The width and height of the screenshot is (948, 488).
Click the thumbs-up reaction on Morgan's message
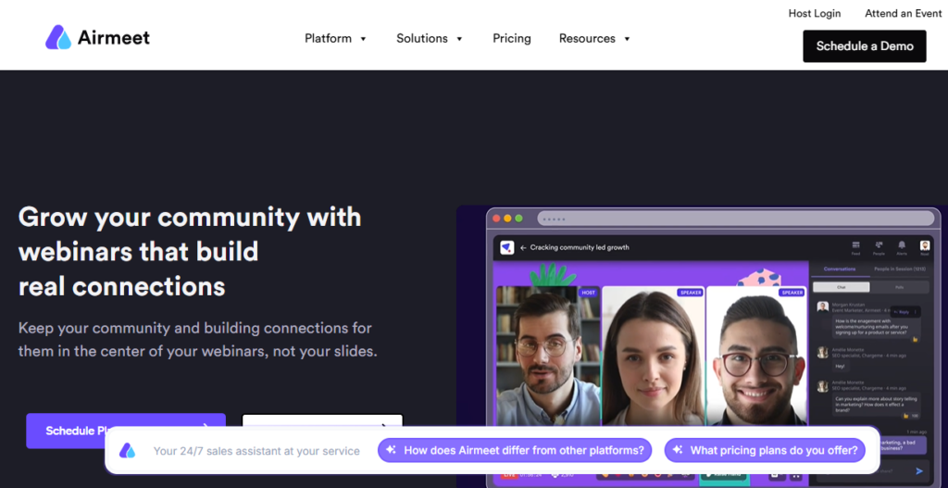point(916,339)
